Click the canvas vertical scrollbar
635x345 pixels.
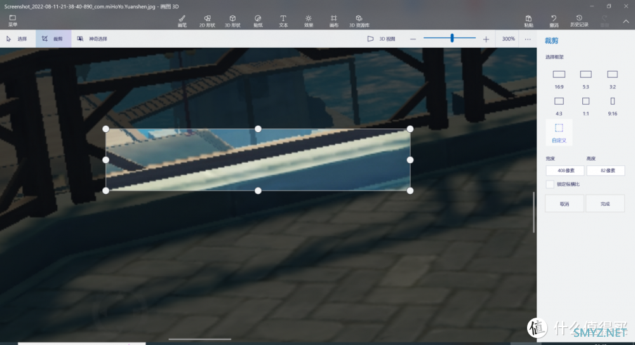click(x=534, y=212)
